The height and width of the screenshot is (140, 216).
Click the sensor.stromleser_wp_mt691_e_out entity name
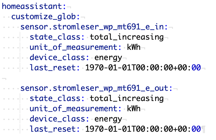[x=96, y=88]
